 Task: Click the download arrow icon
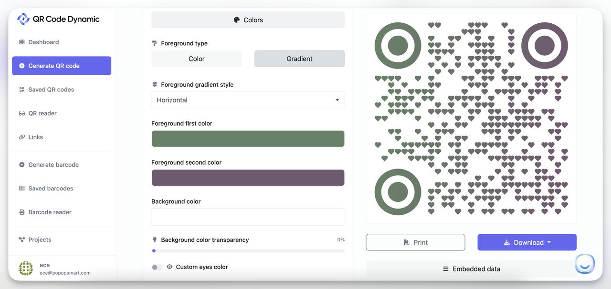click(507, 242)
